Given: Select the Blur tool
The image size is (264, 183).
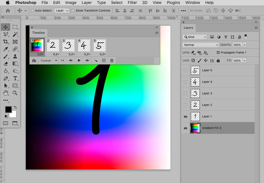Looking at the screenshot, I should [6, 71].
